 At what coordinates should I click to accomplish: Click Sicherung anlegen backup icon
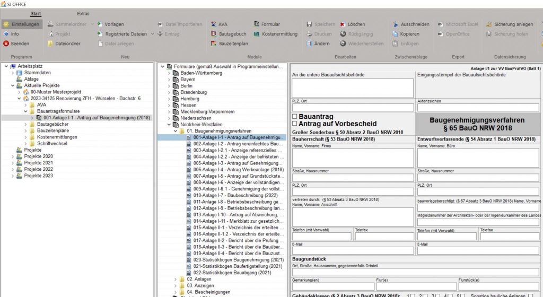[x=489, y=24]
